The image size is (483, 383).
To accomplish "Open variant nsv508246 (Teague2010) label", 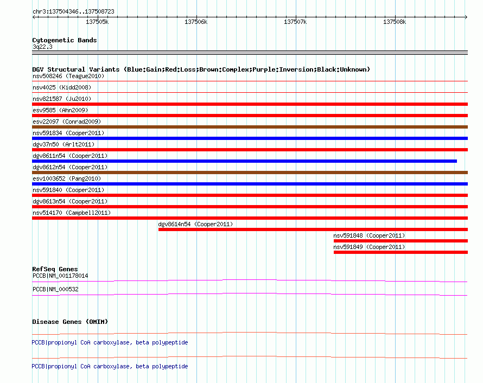I will pyautogui.click(x=68, y=76).
